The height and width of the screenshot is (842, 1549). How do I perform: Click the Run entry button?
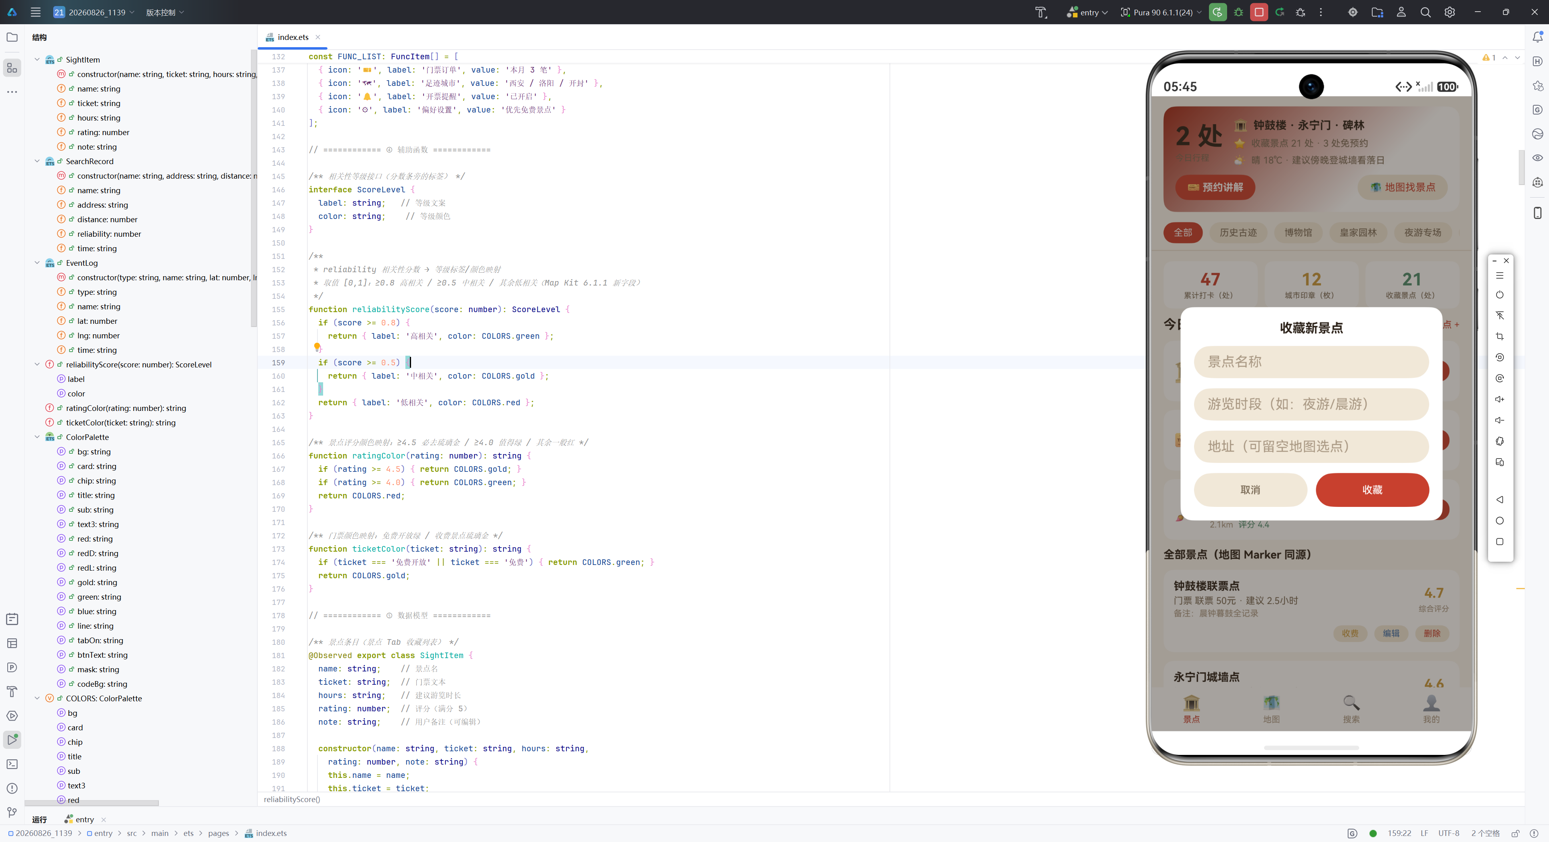1217,12
